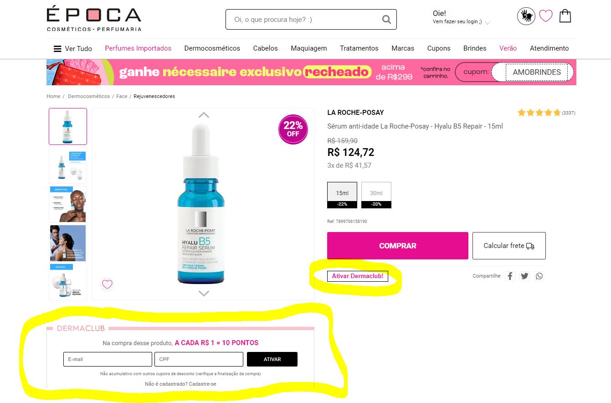The width and height of the screenshot is (611, 403).
Task: Click the Ativar Dermaclub! link
Action: coord(358,276)
